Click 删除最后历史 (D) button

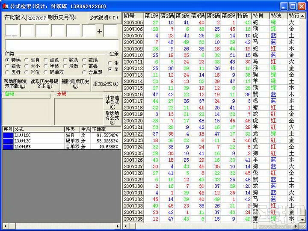click(75, 84)
